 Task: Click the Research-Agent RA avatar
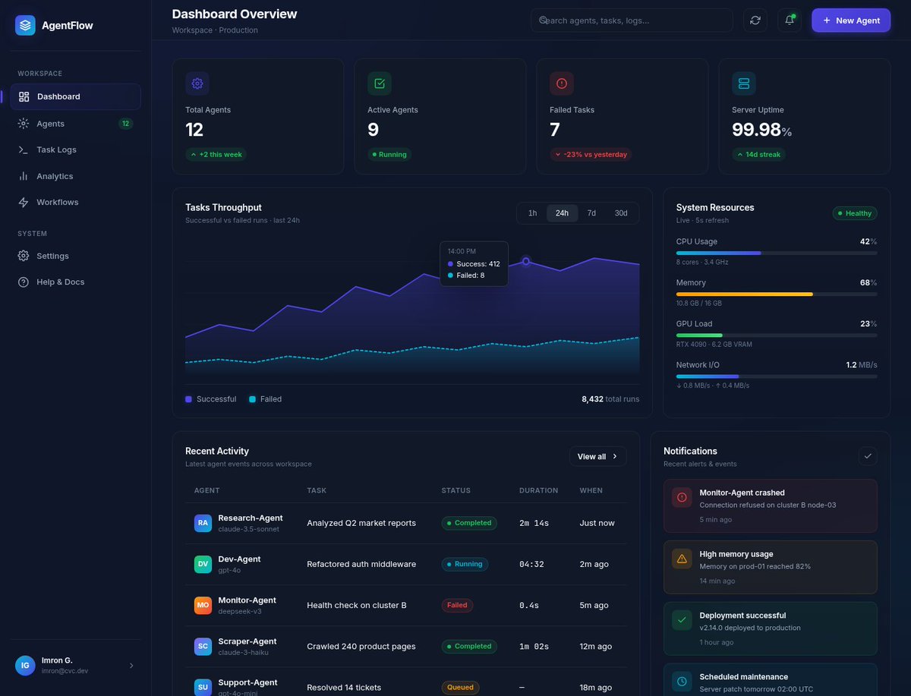(x=203, y=523)
